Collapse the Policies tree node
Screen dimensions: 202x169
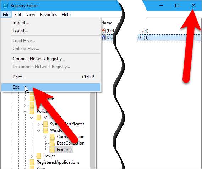25,111
